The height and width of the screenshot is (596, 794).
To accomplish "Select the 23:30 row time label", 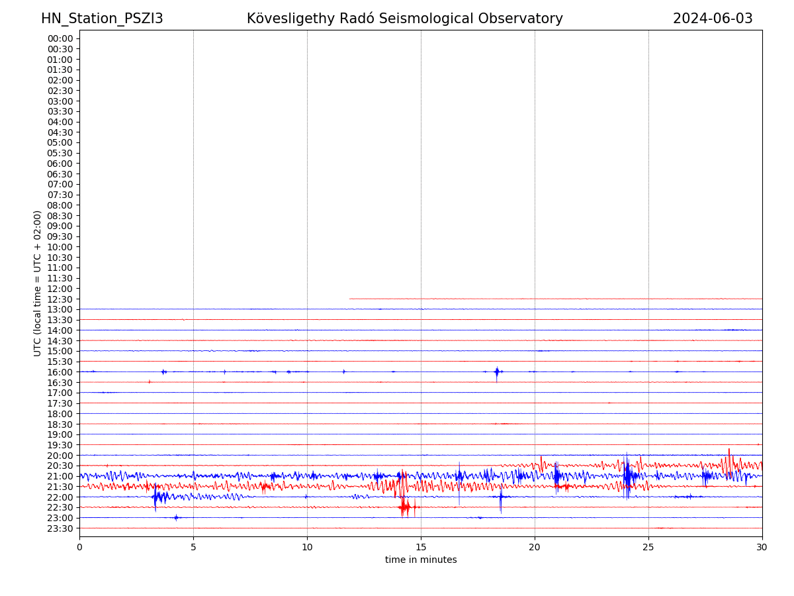I will point(60,528).
